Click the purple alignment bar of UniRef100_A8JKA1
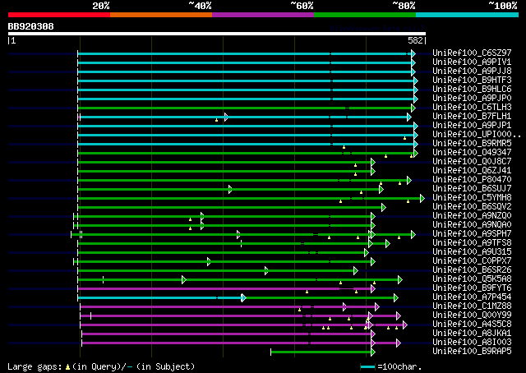Screen dimensions: 526x373 click(227, 334)
